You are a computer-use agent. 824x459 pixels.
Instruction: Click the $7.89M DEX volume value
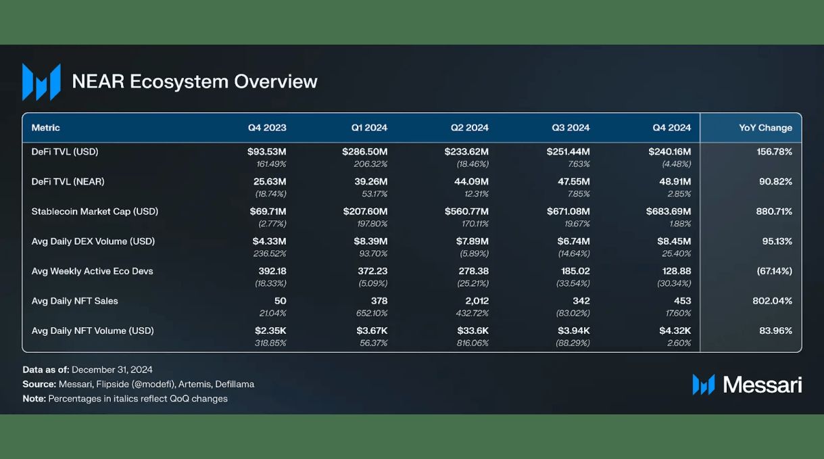click(472, 241)
